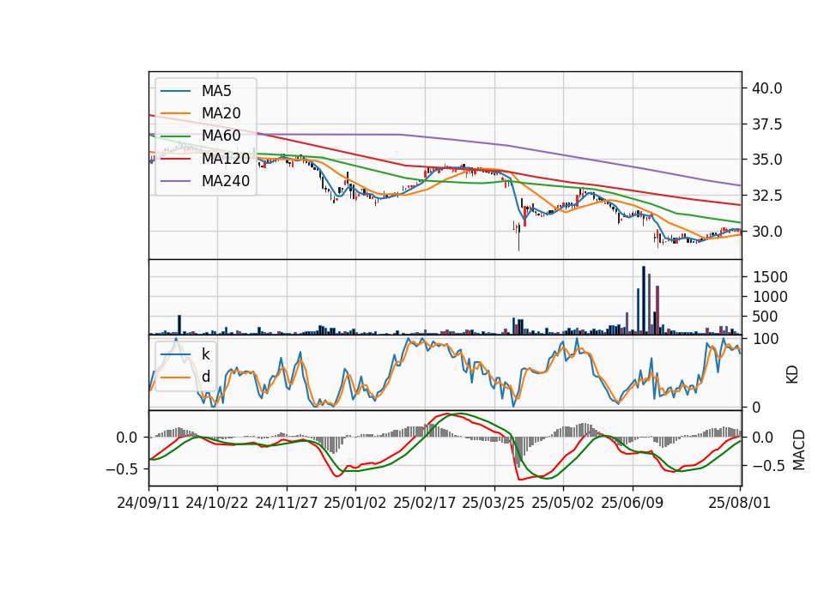The image size is (824, 592).
Task: Click the MACD axis title
Action: point(798,450)
